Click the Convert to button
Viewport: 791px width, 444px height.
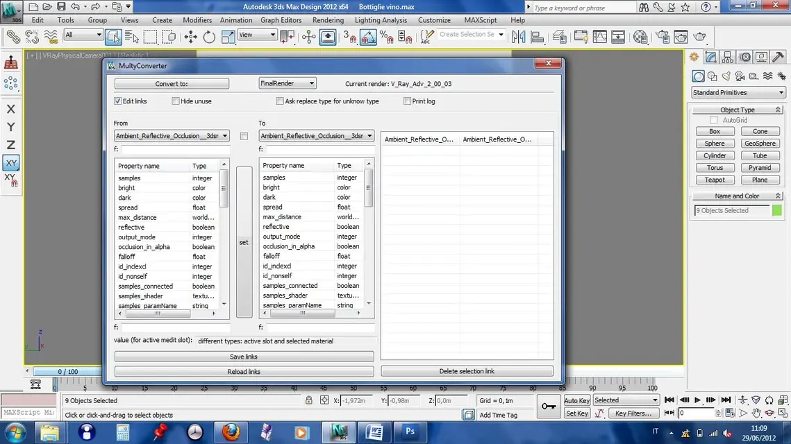(x=172, y=84)
